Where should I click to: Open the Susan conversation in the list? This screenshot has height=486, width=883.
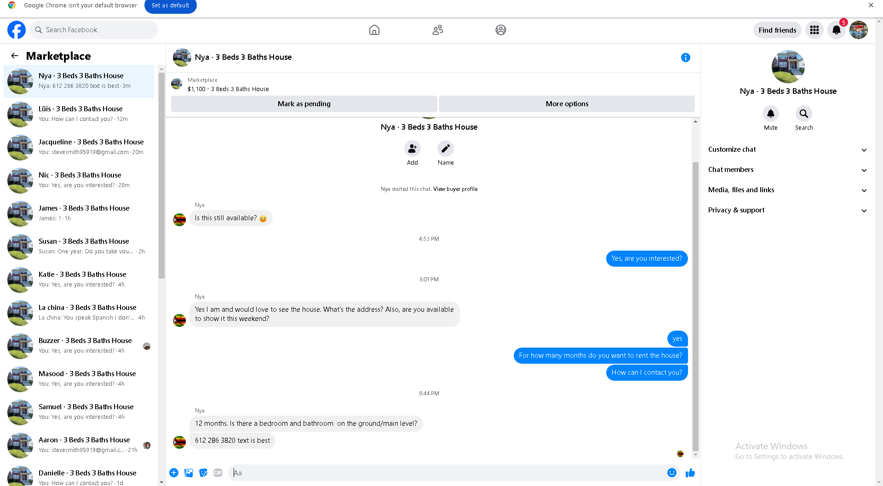tap(79, 246)
